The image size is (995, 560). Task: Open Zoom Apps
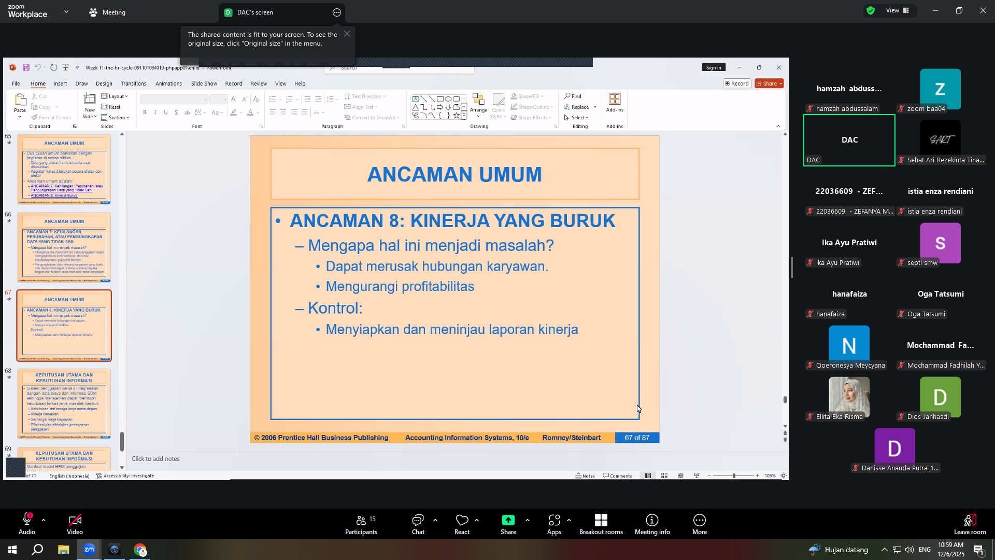coord(554,524)
